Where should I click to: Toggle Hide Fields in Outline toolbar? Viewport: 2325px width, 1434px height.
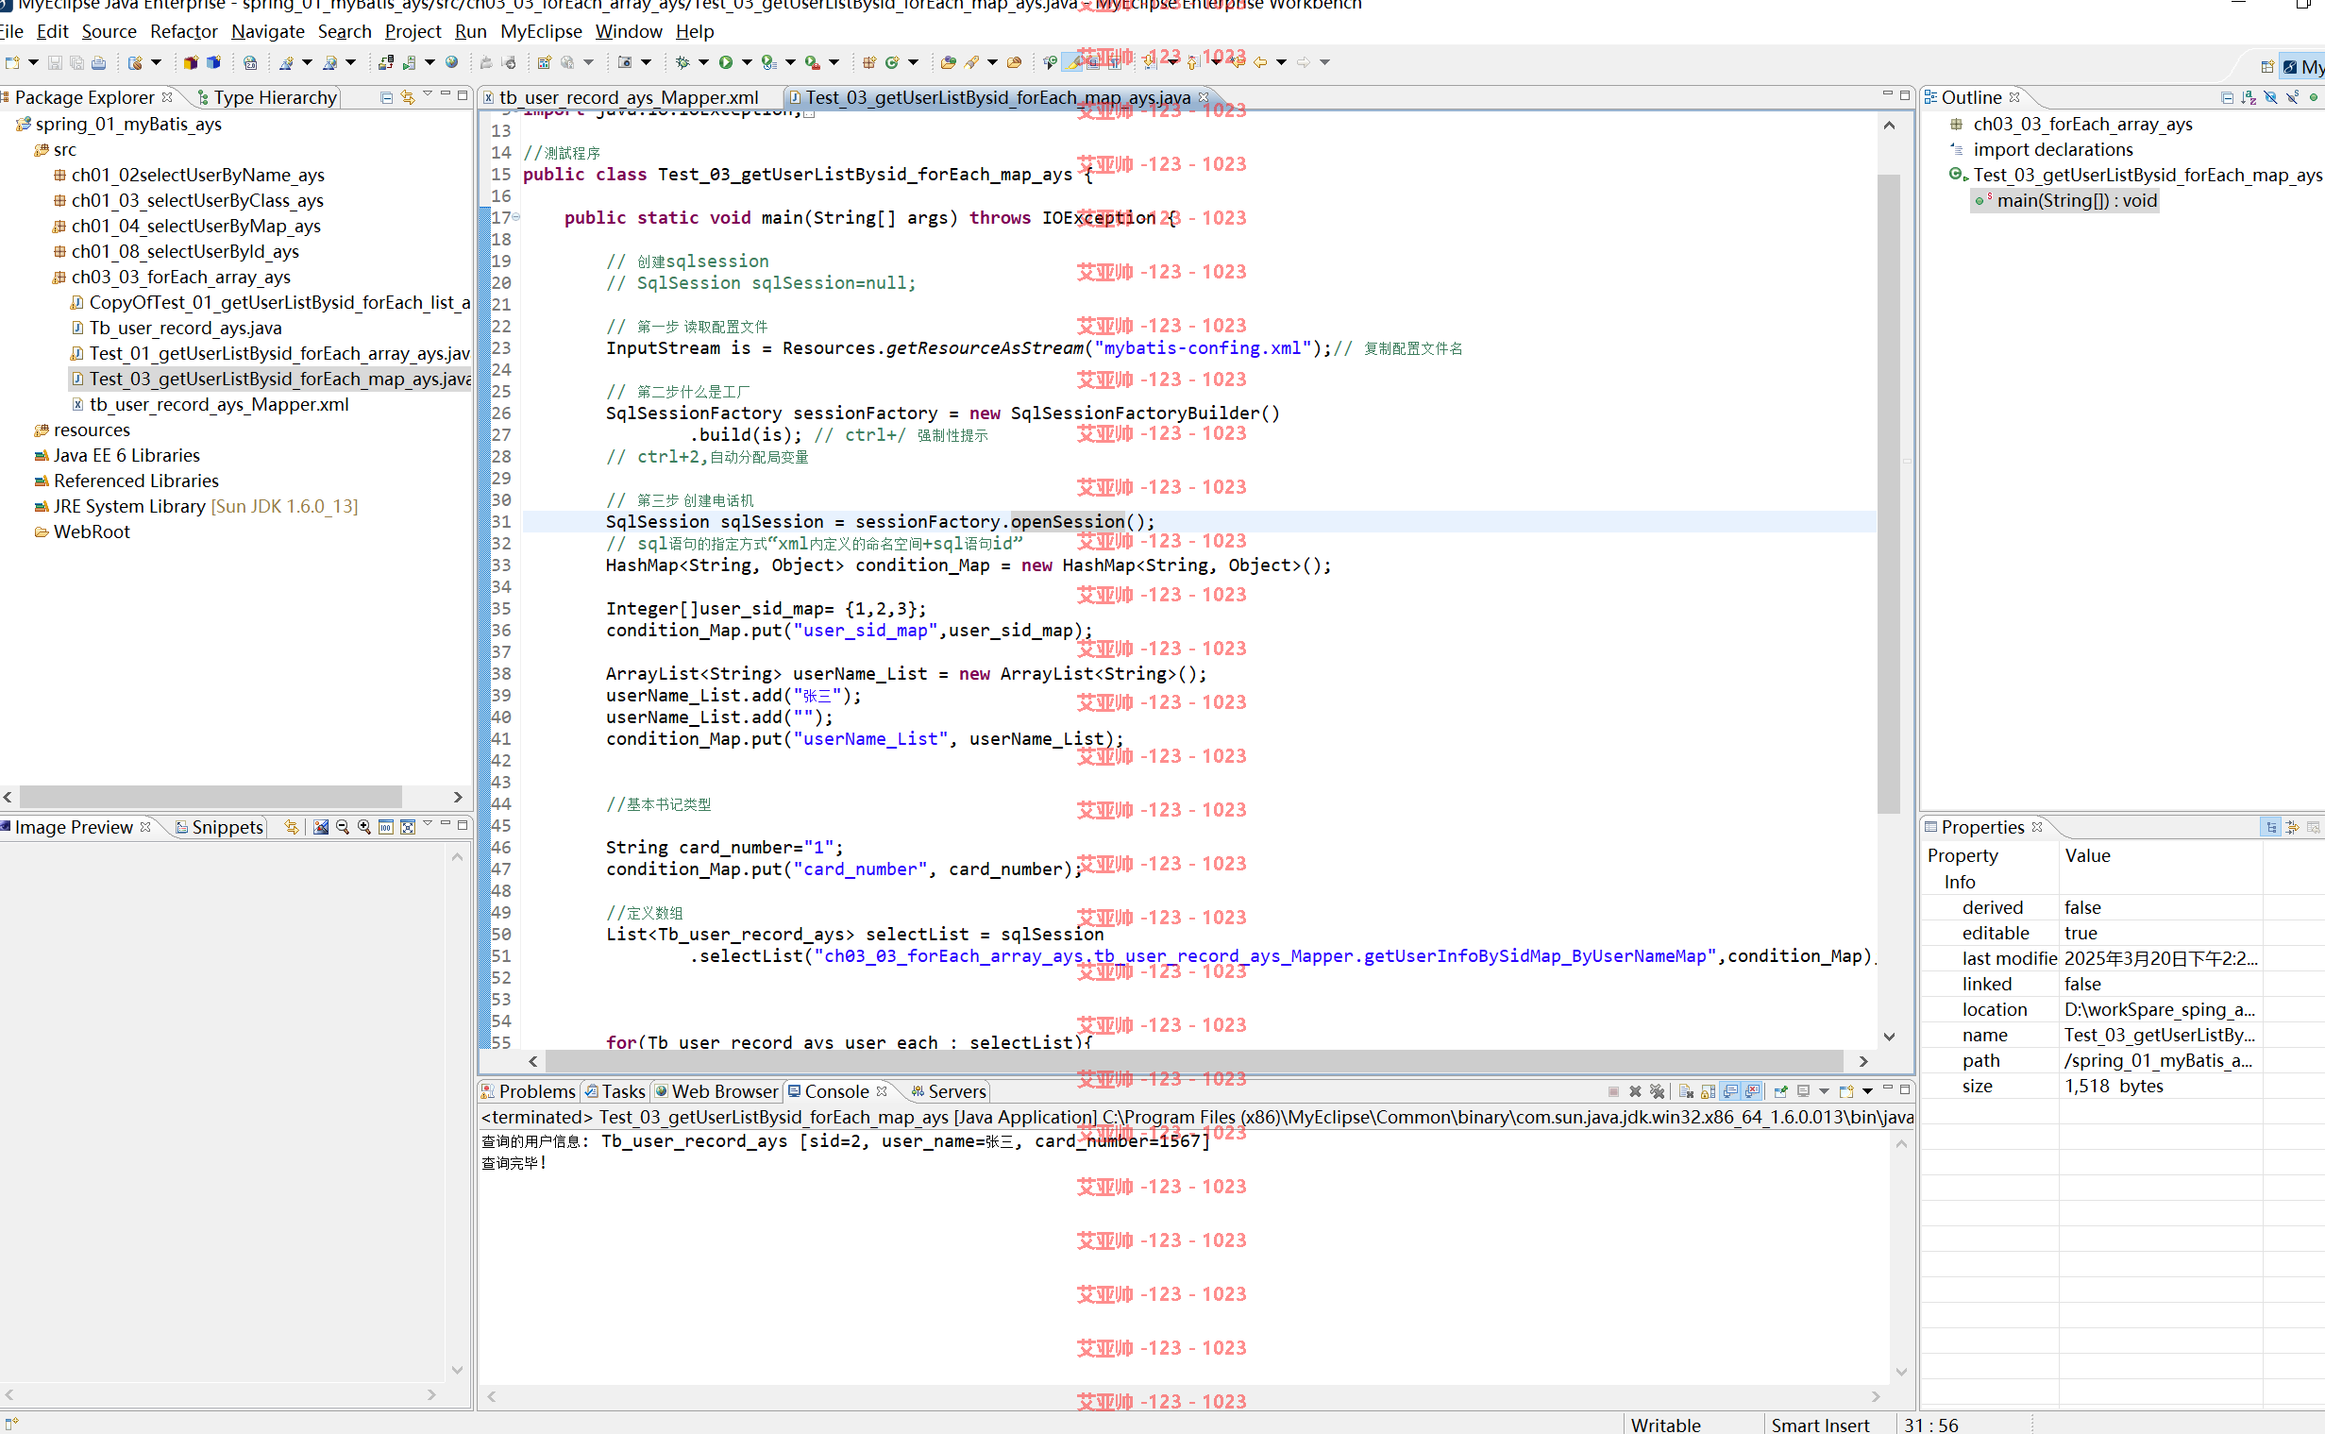[x=2270, y=96]
